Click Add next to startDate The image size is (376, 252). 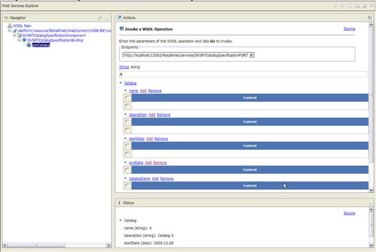(x=149, y=138)
